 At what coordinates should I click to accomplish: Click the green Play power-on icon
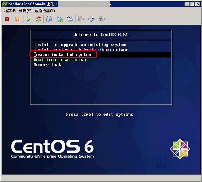(x=28, y=19)
